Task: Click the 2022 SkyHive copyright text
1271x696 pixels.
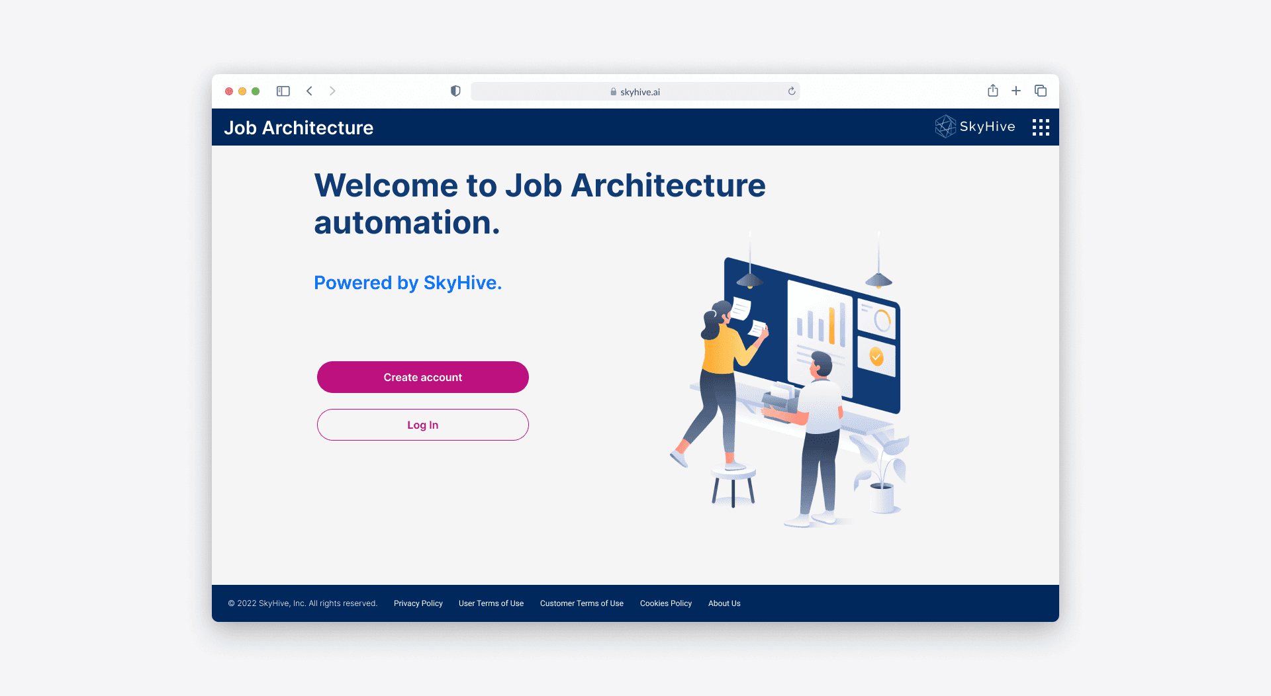Action: tap(303, 603)
